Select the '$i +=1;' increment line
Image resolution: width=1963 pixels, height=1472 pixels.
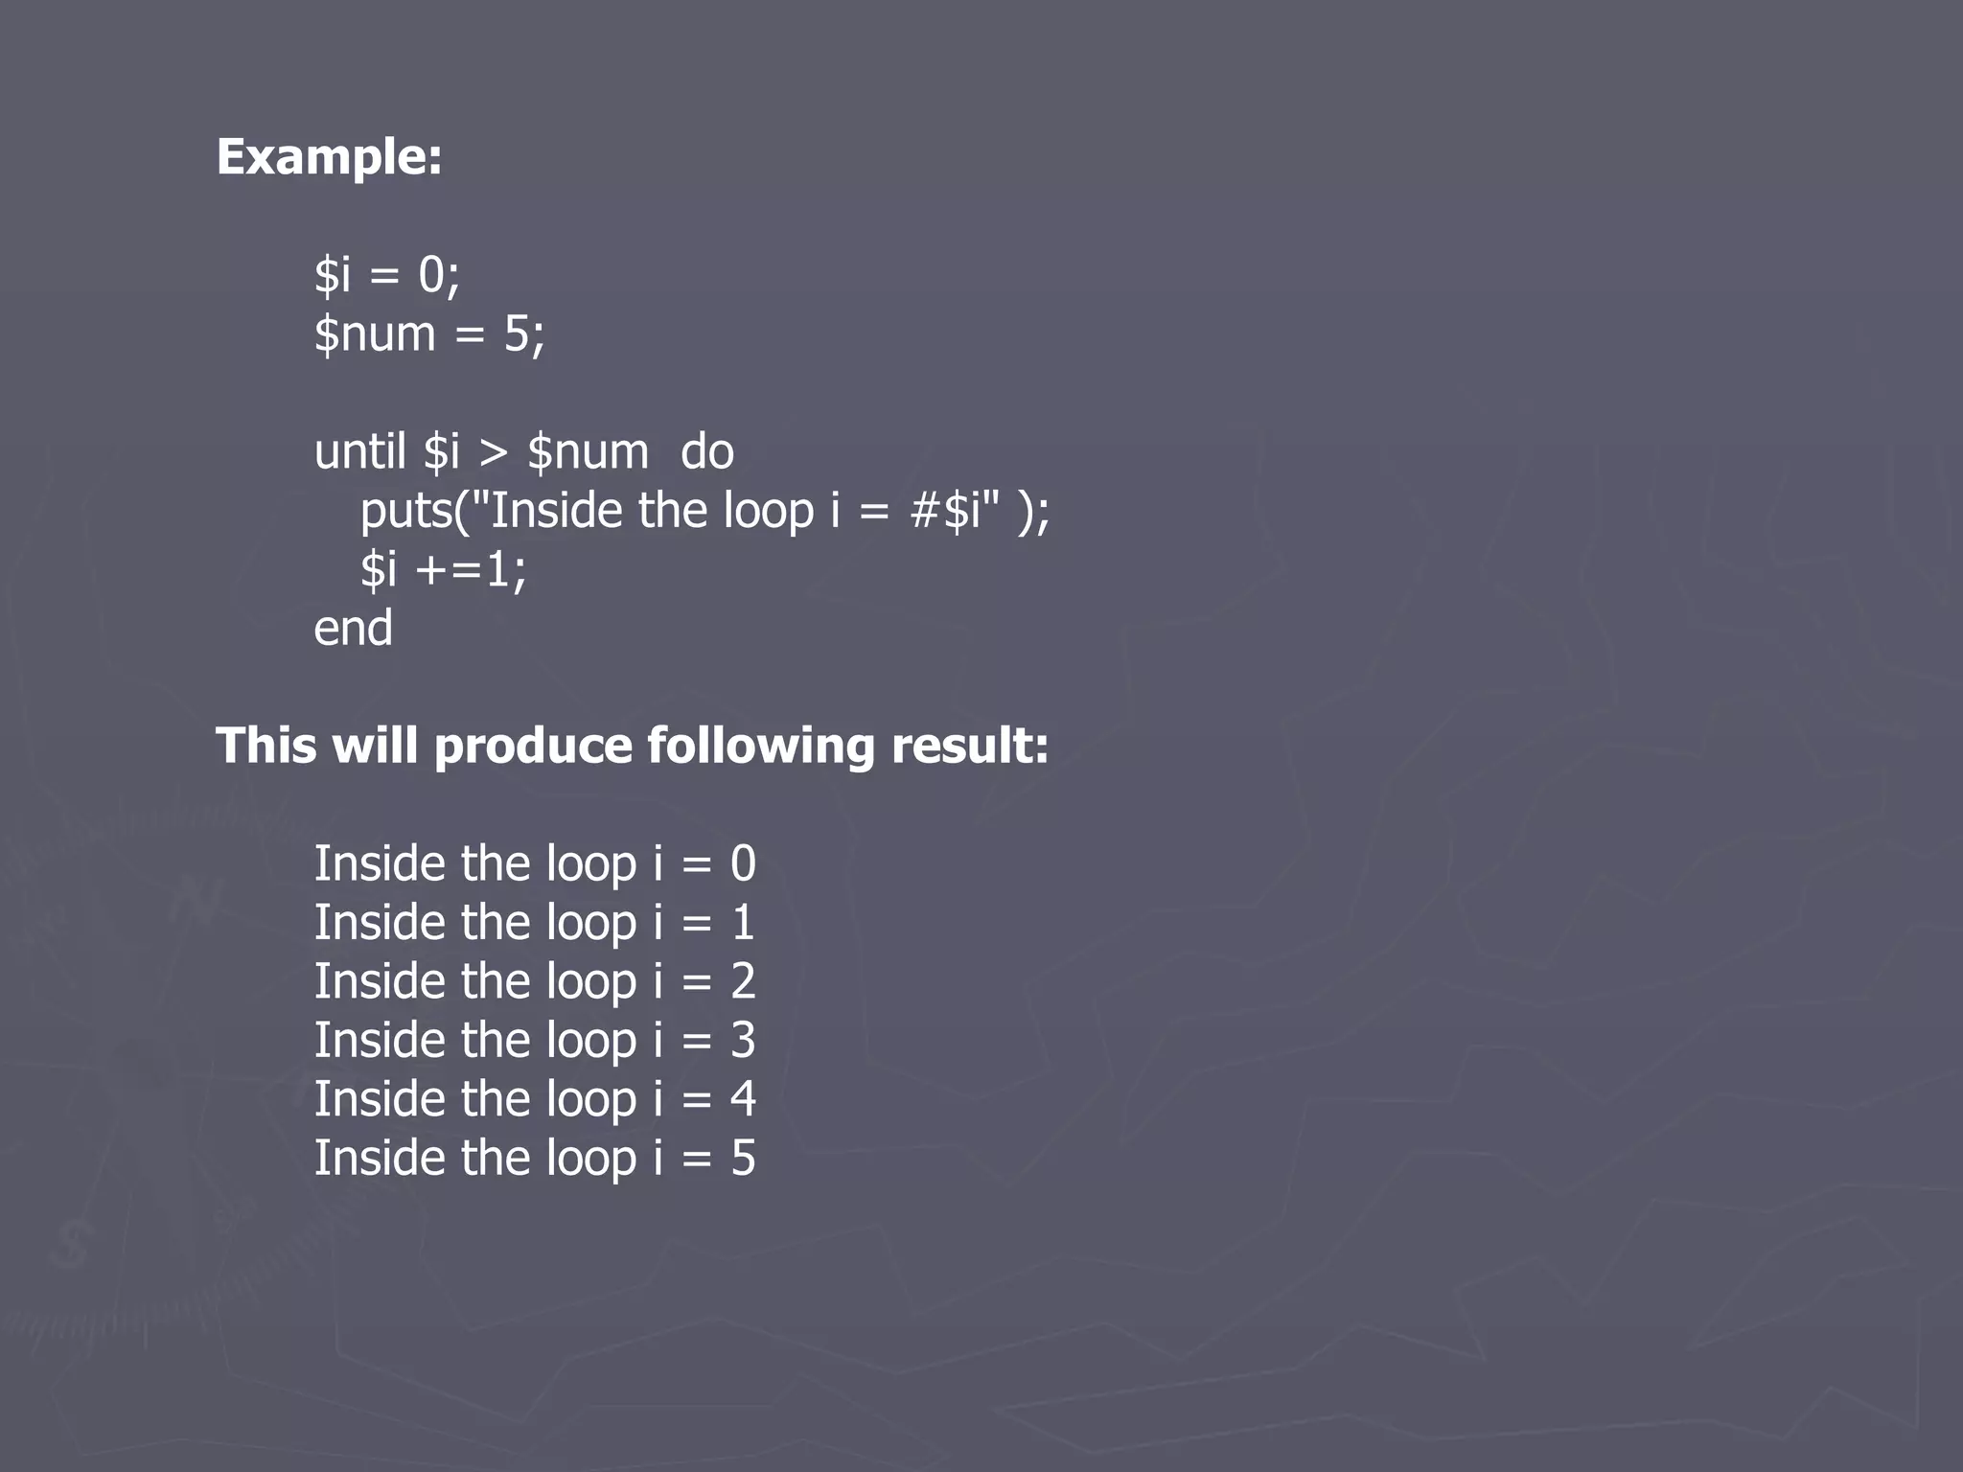coord(443,570)
